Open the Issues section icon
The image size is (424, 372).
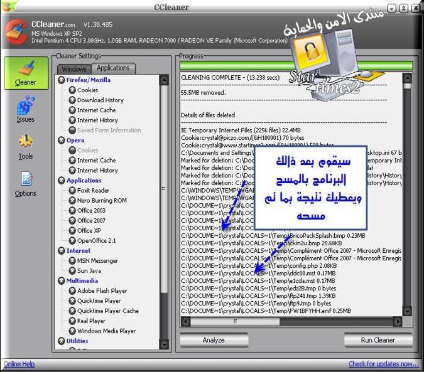pos(25,105)
